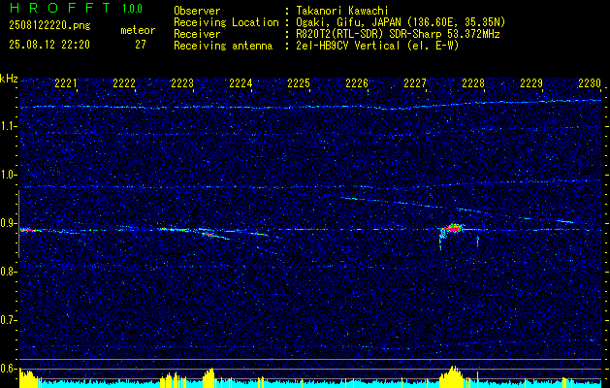Click the 2224 time marker
Image resolution: width=610 pixels, height=388 pixels.
241,83
